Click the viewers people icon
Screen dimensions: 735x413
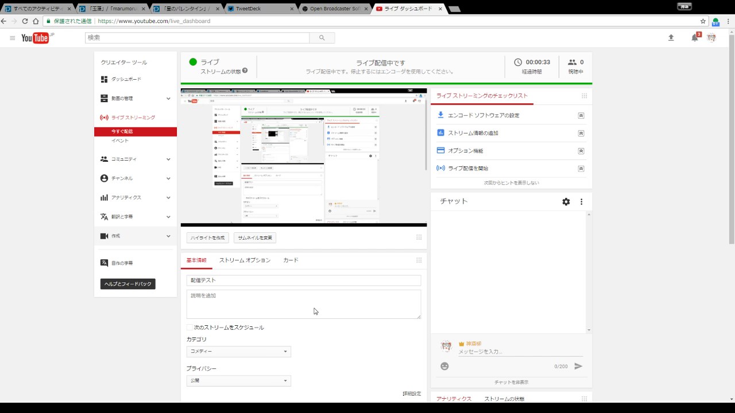click(x=572, y=62)
